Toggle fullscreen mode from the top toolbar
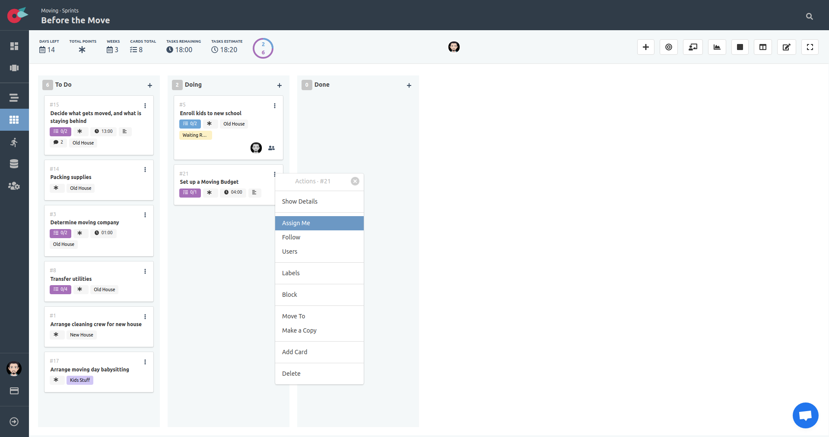This screenshot has width=829, height=437. tap(810, 47)
